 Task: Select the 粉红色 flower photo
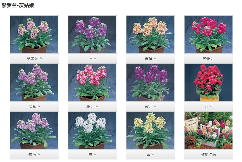tap(92, 82)
